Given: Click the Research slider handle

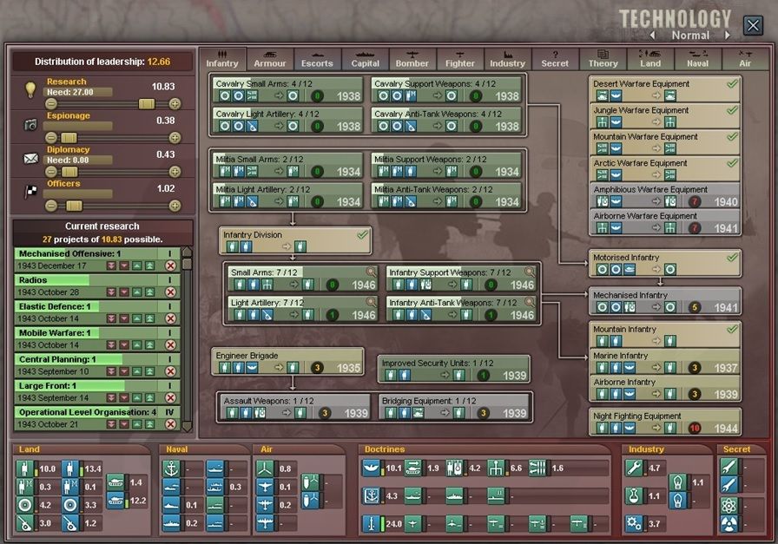Looking at the screenshot, I should tap(147, 103).
